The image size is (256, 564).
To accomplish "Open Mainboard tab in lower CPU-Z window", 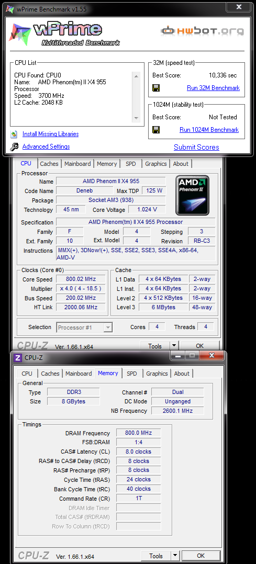I will tap(79, 374).
